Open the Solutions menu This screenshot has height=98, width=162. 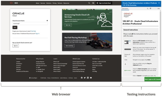49,3
